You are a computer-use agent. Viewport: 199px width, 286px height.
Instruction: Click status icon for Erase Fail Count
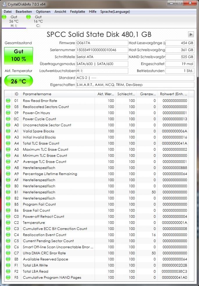click(x=8, y=210)
